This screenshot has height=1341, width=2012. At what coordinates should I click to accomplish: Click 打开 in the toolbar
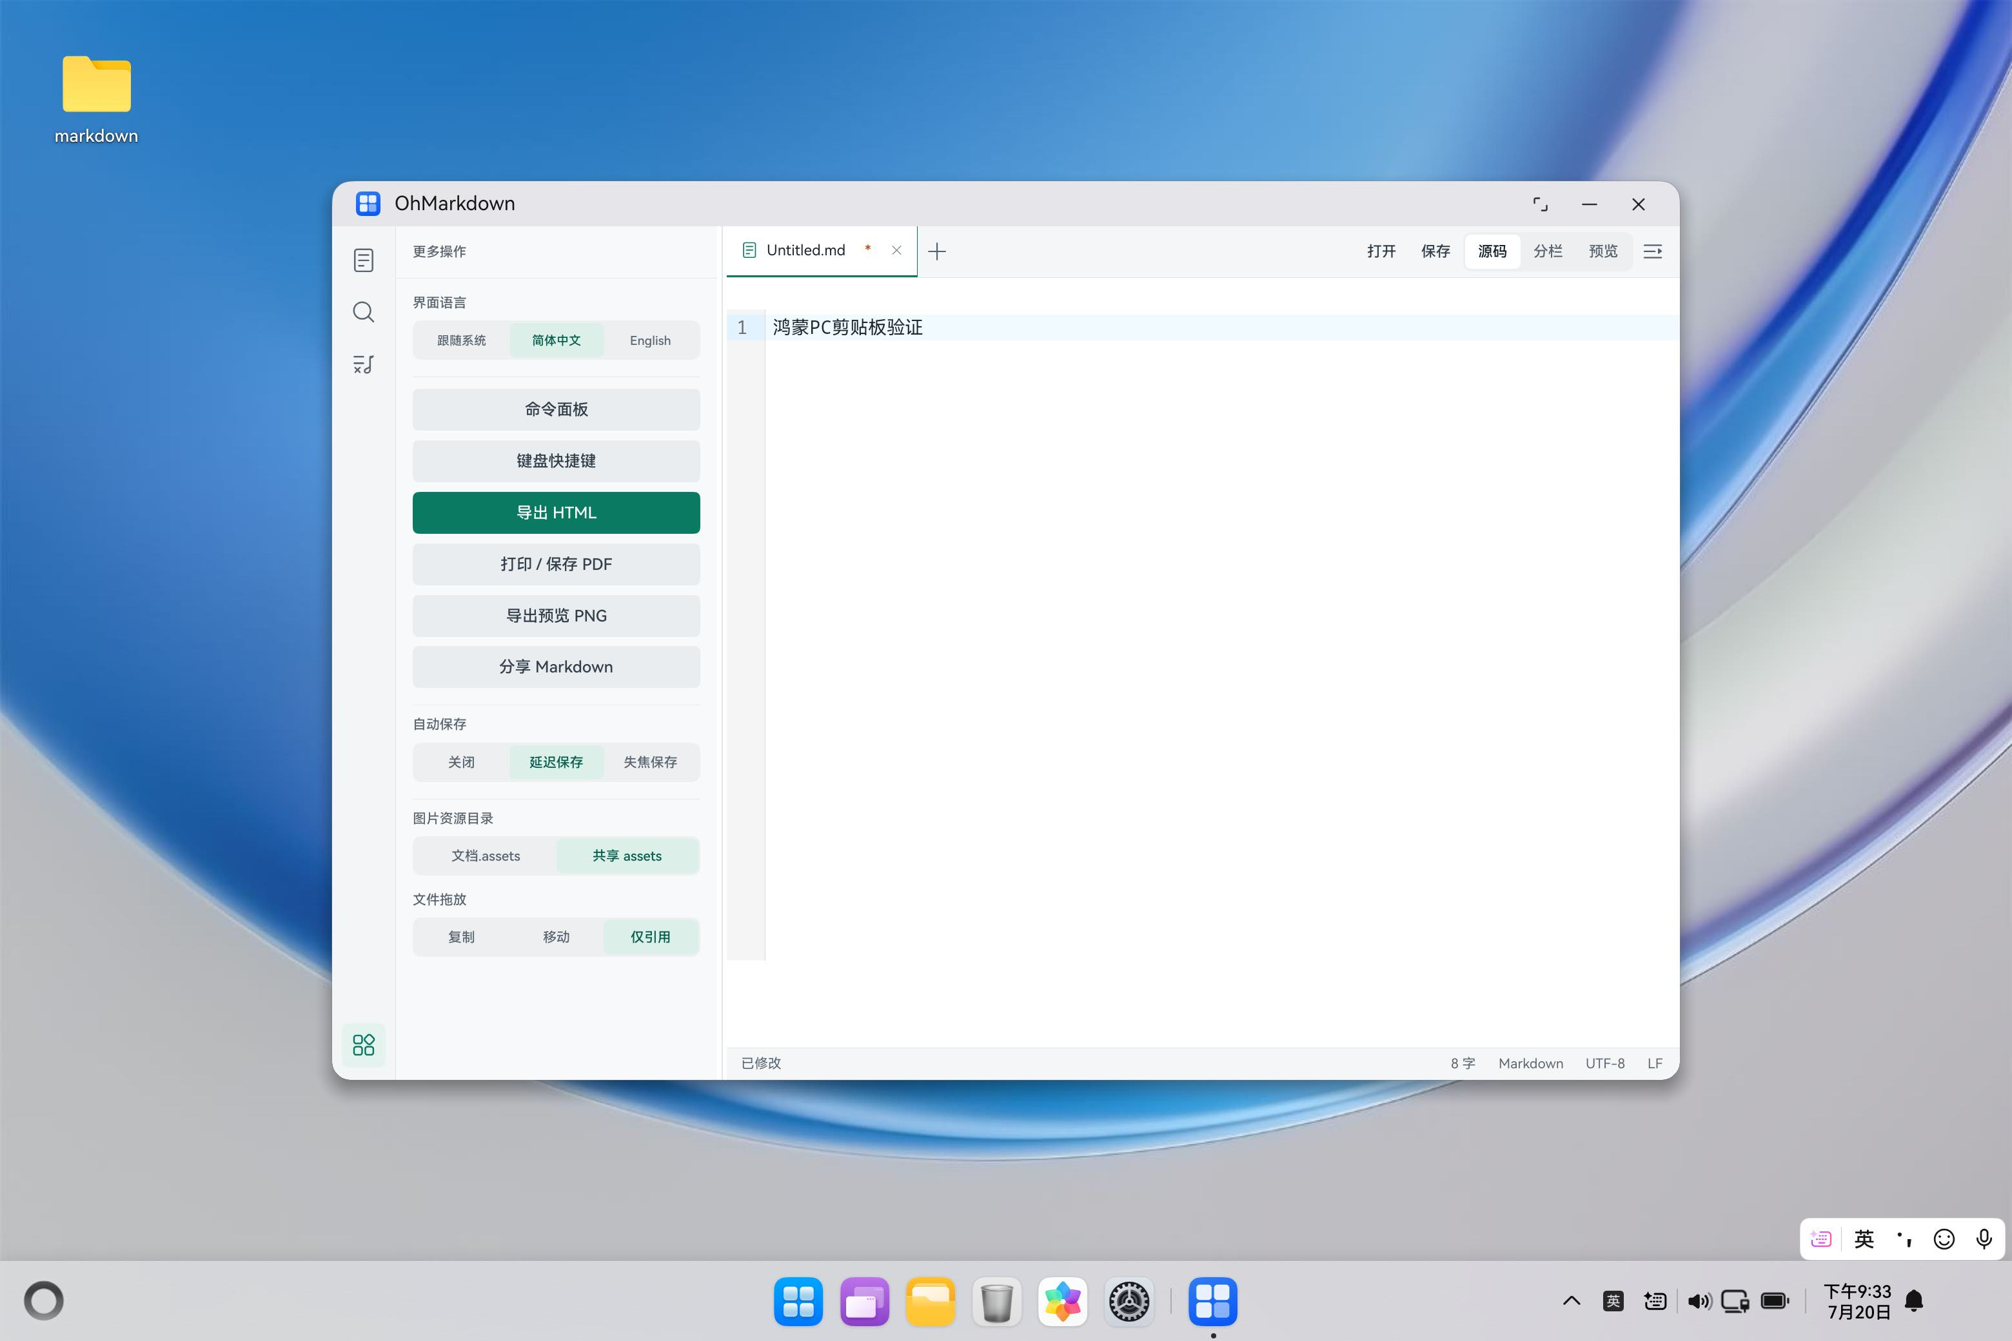[1381, 251]
